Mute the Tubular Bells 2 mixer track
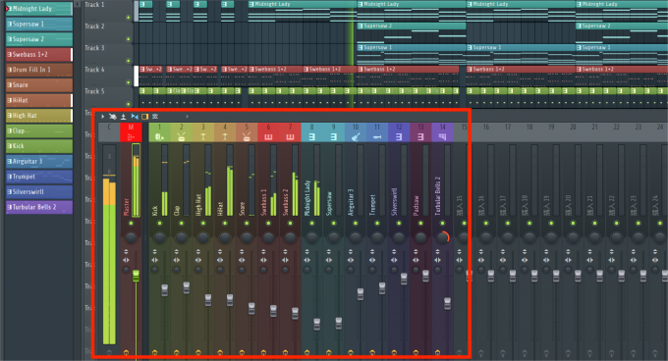 click(x=442, y=224)
